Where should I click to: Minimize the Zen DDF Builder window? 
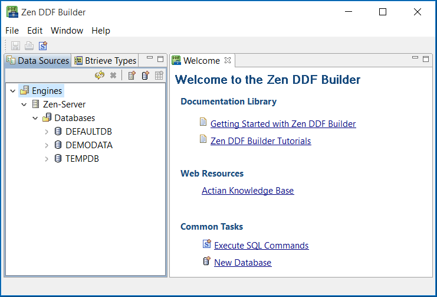tap(349, 12)
